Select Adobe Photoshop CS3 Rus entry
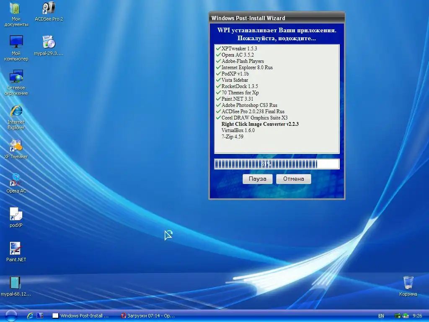The width and height of the screenshot is (429, 322). 249,105
